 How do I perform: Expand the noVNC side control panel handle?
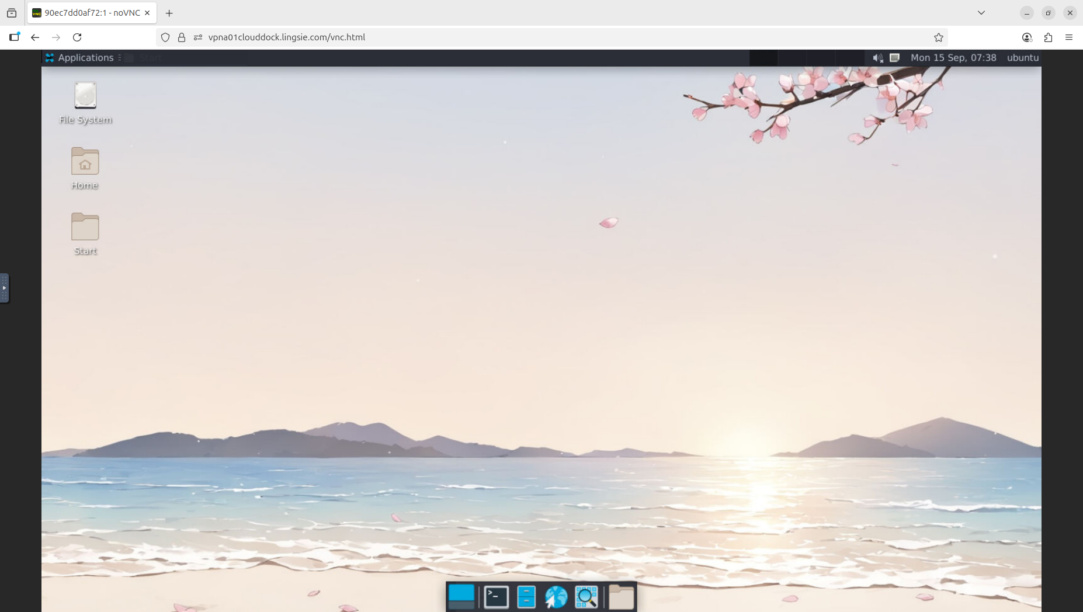pyautogui.click(x=4, y=288)
